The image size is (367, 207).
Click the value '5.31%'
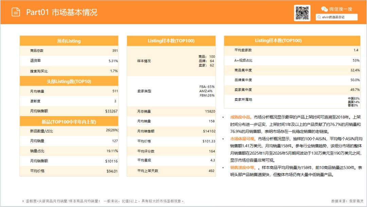(x=113, y=61)
